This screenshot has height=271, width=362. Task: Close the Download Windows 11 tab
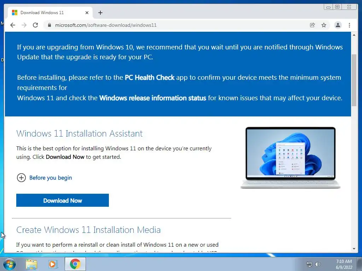click(87, 13)
